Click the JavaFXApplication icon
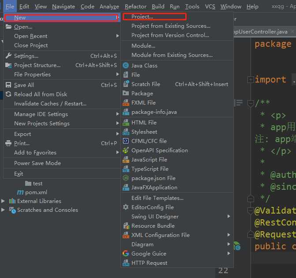296x278 pixels. tap(126, 188)
